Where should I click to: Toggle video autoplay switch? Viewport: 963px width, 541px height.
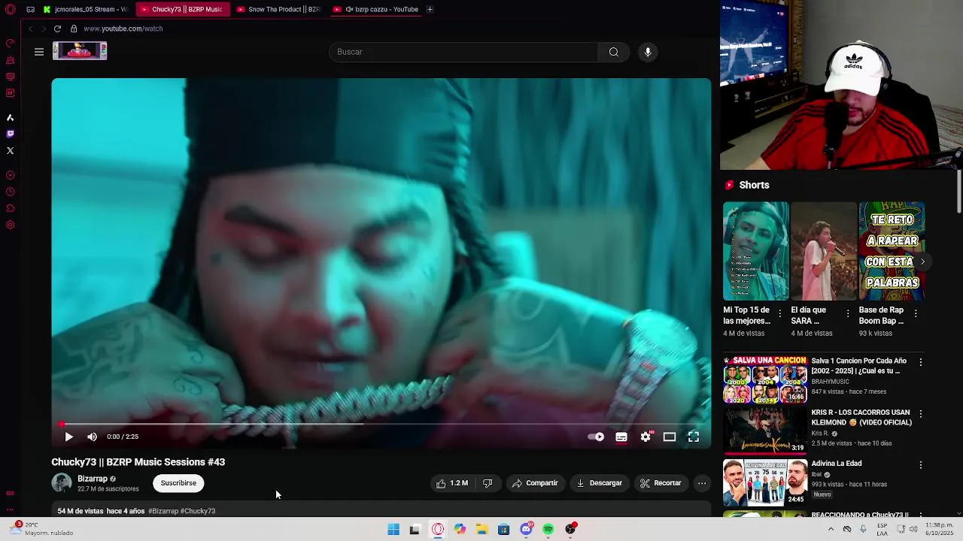click(597, 437)
